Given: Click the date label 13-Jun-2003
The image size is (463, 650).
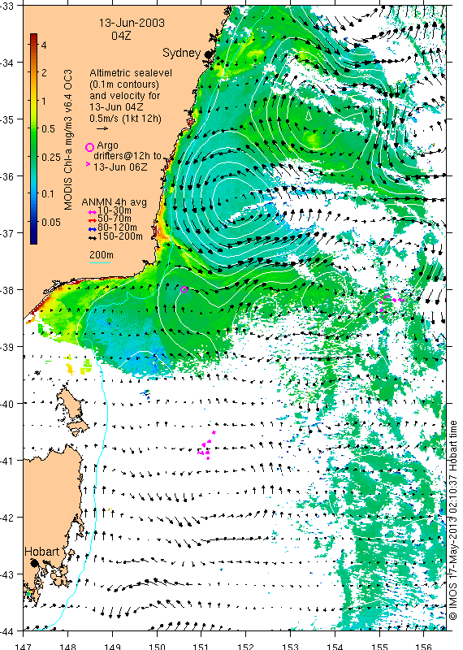Looking at the screenshot, I should [x=132, y=23].
